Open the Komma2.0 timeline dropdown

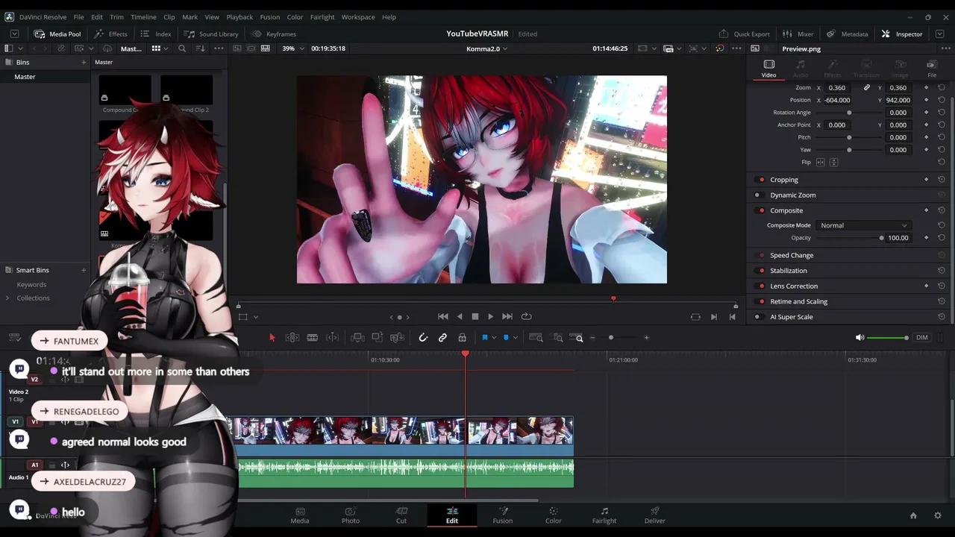486,48
